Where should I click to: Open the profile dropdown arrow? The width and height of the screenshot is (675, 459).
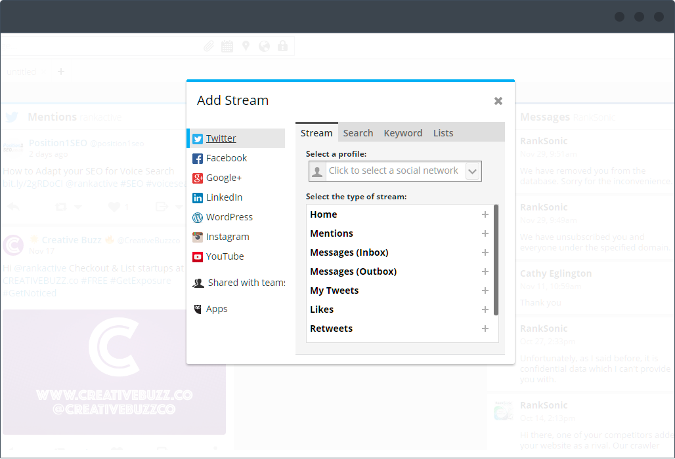473,171
